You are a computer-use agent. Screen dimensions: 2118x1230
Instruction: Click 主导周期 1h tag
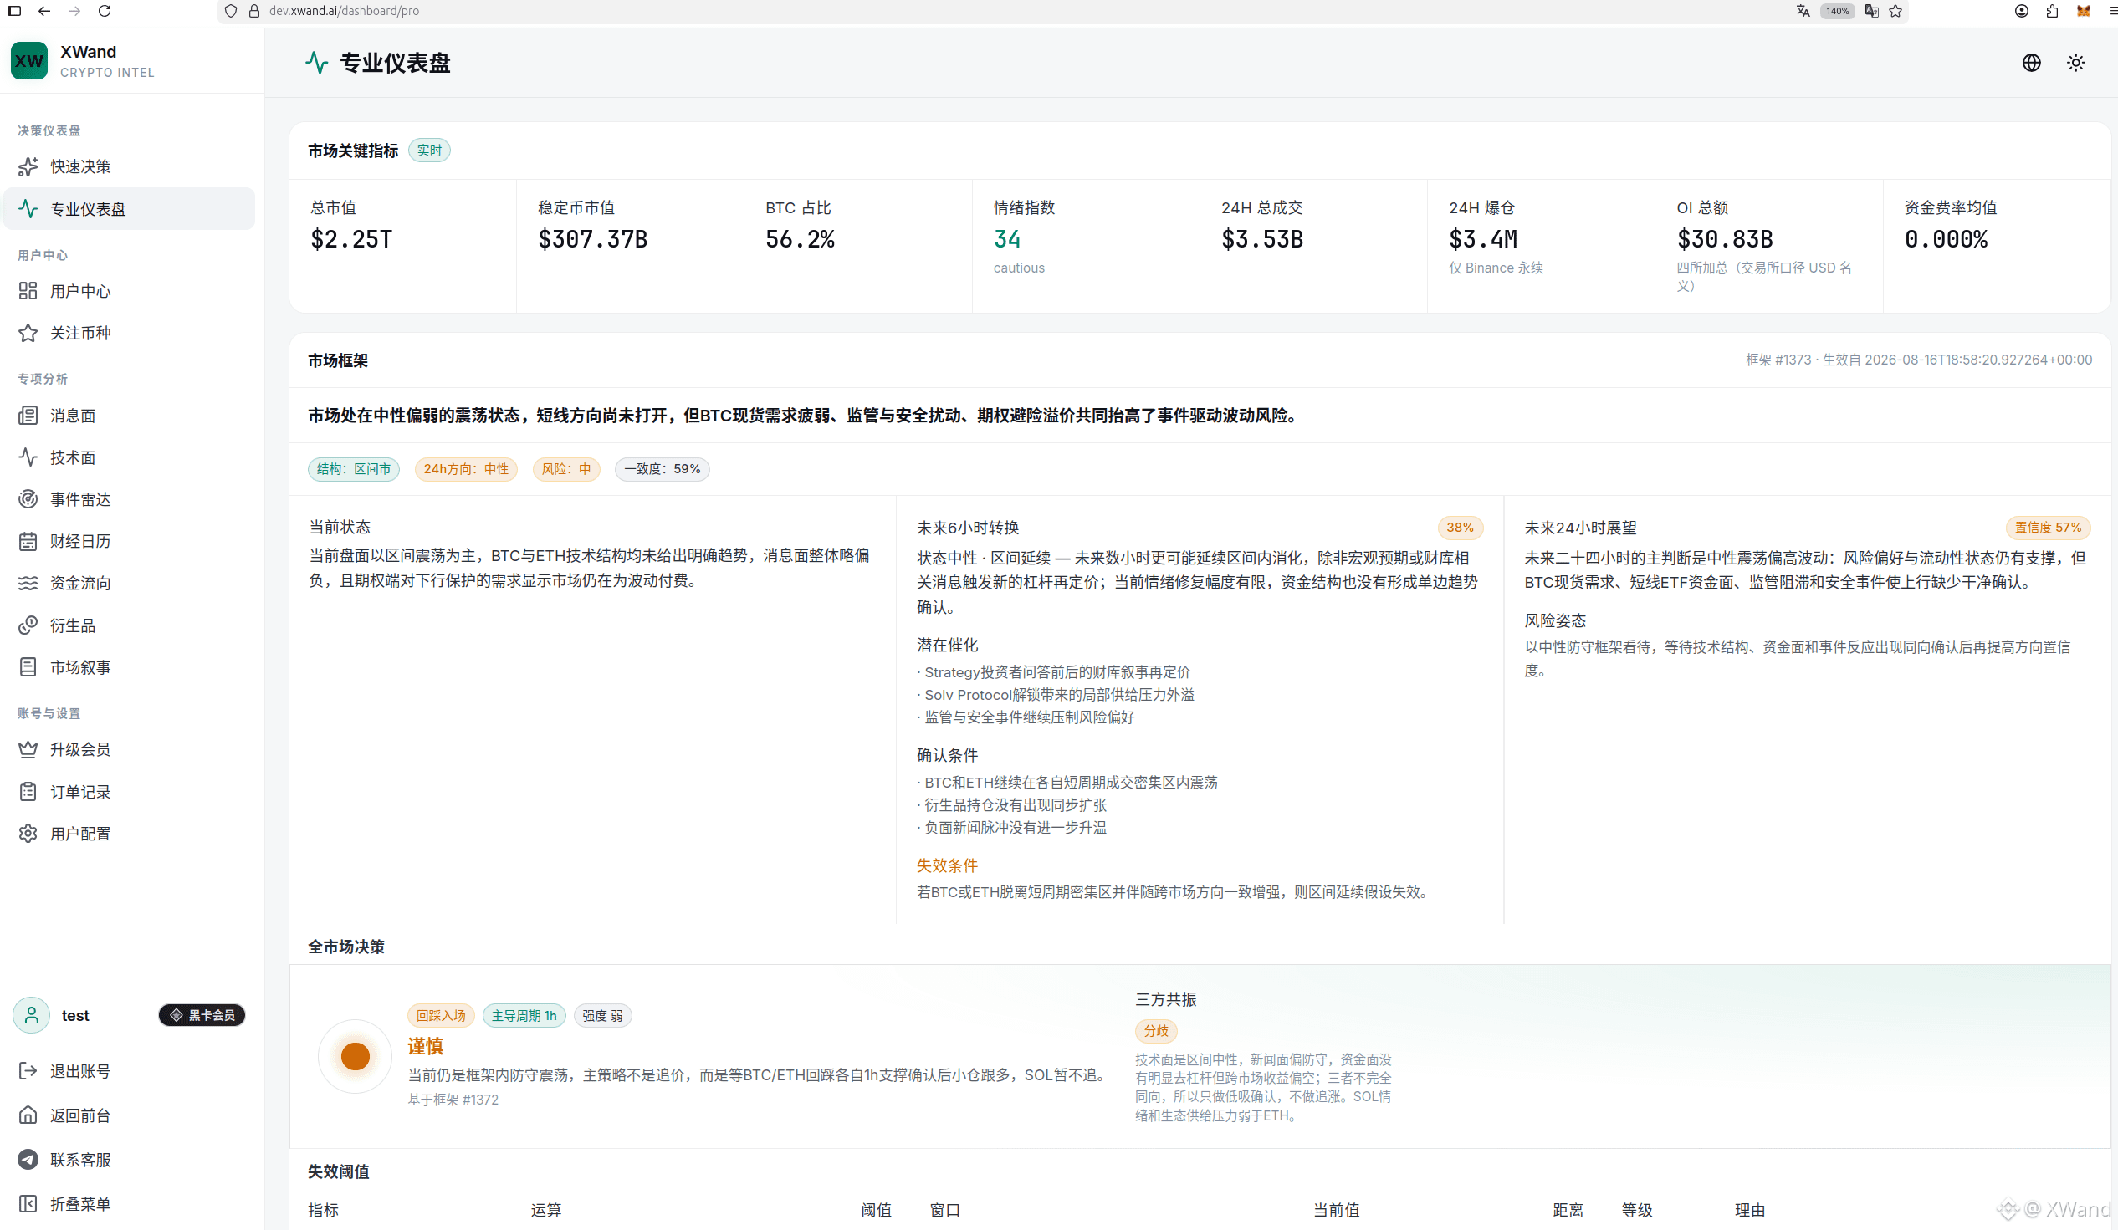pyautogui.click(x=524, y=1016)
